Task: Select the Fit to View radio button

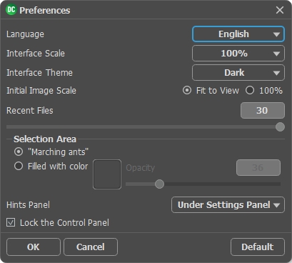Action: 187,91
